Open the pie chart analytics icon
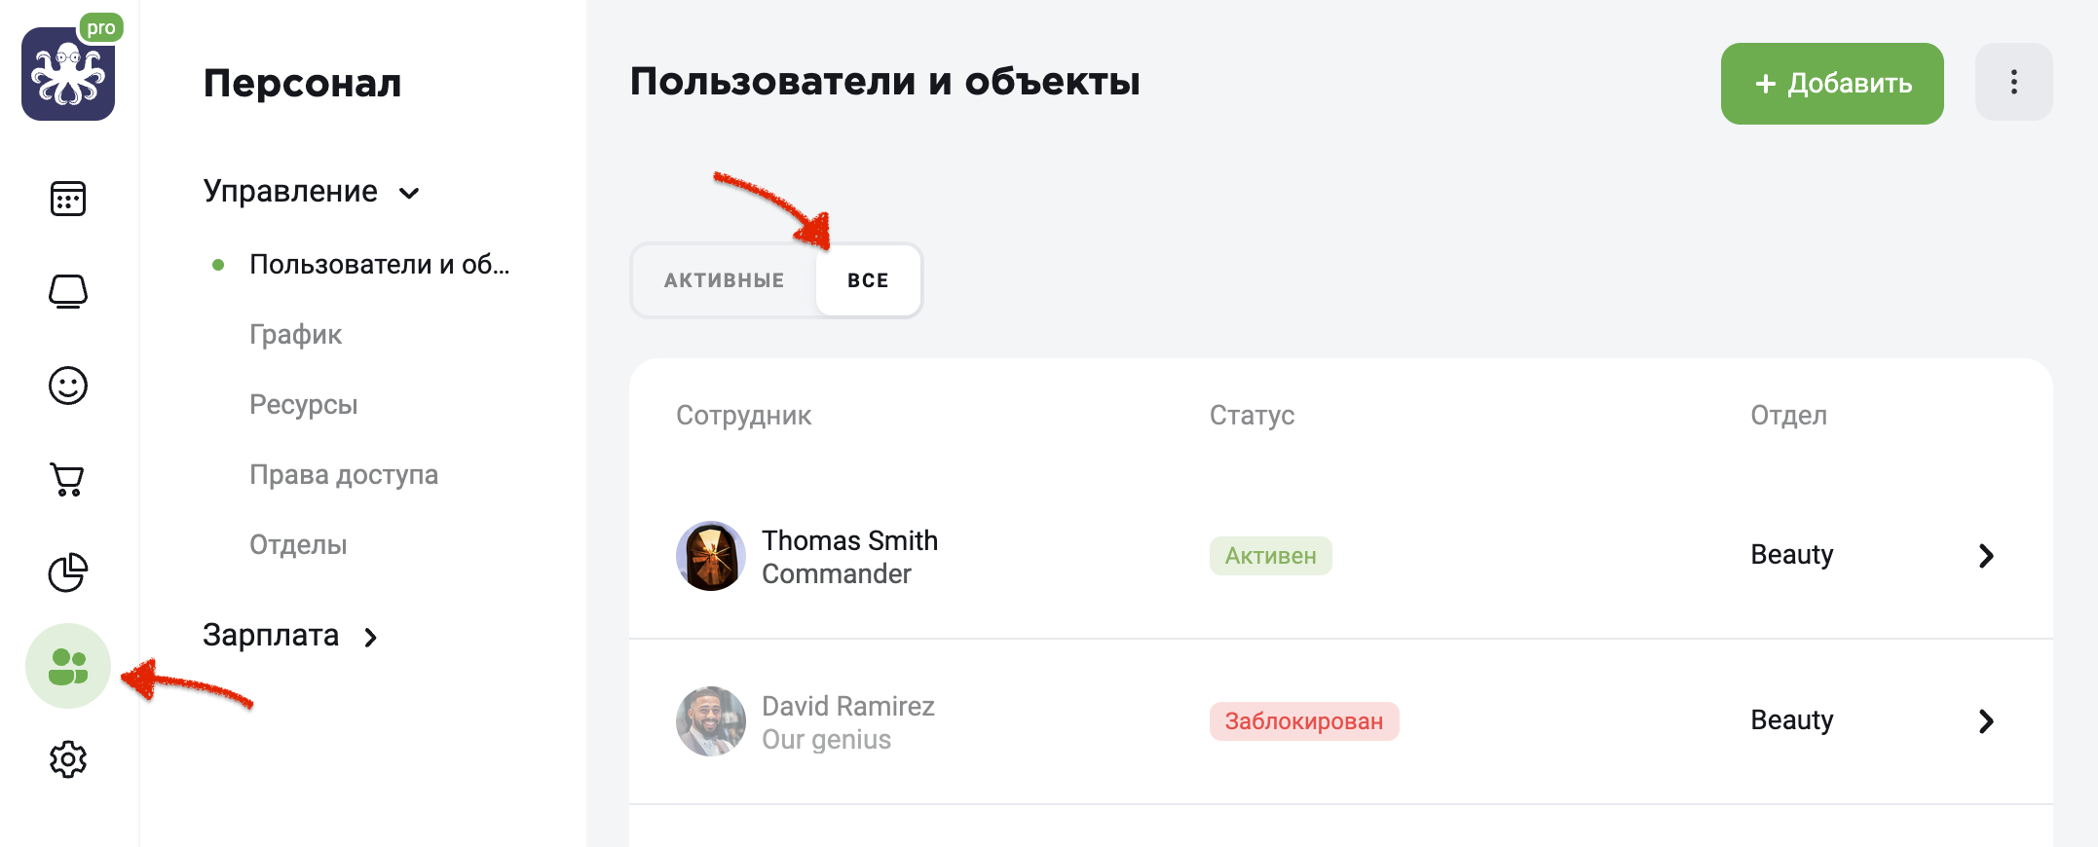The width and height of the screenshot is (2098, 847). pyautogui.click(x=68, y=571)
